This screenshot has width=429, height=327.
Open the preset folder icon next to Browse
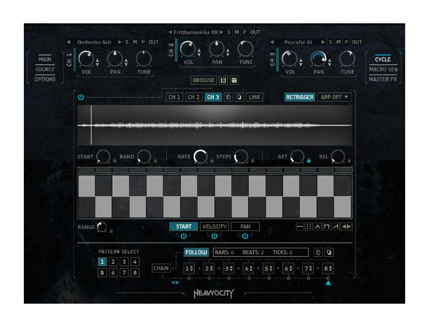tap(234, 80)
